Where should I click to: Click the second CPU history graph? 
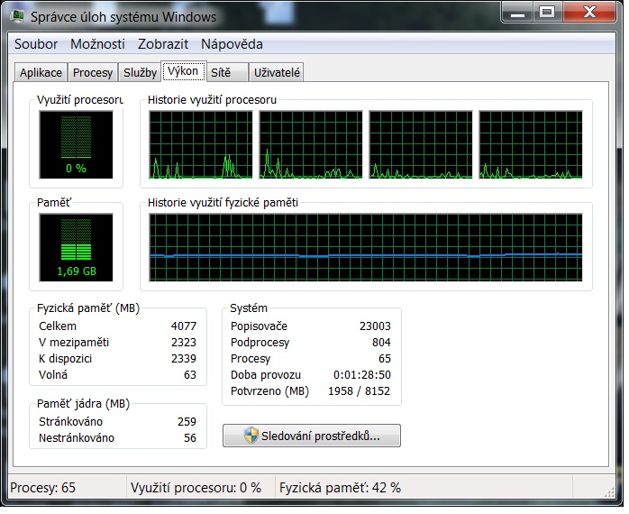click(x=311, y=145)
